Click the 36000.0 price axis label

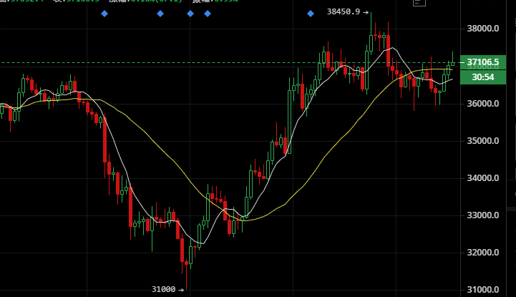[483, 104]
